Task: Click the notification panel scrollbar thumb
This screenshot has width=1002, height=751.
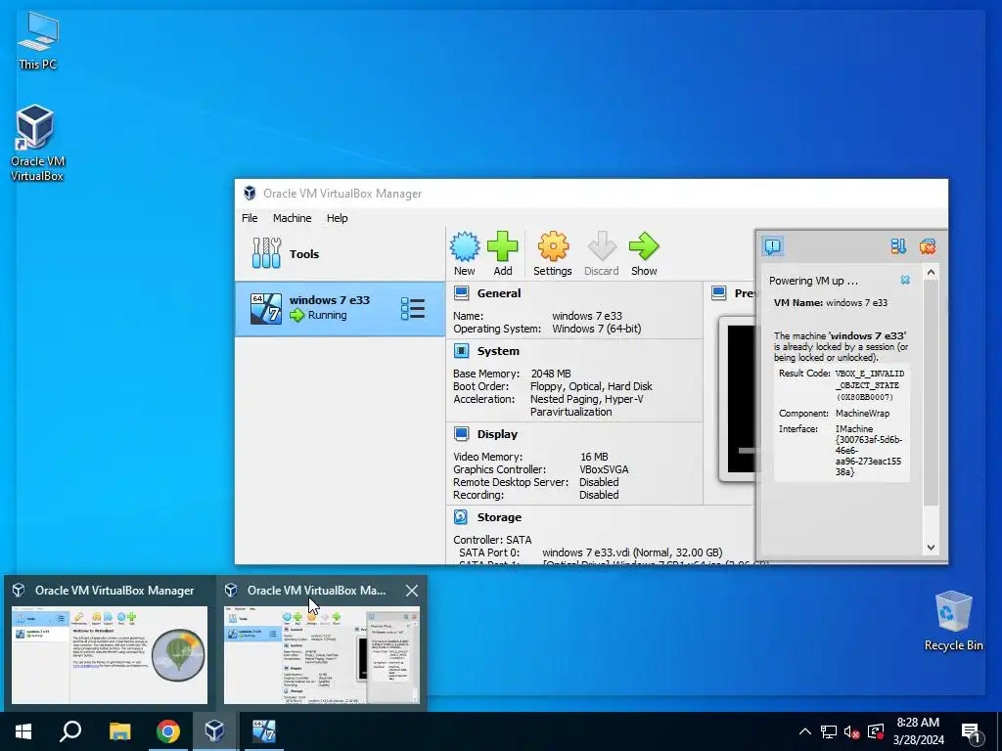Action: click(932, 393)
